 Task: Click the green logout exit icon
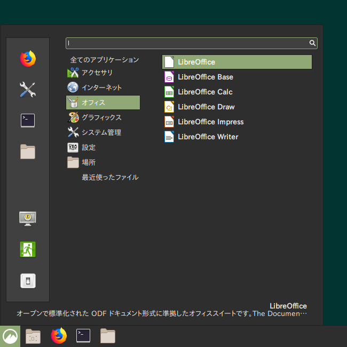(x=28, y=249)
